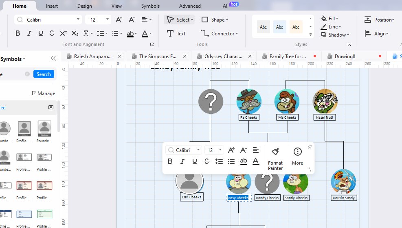Image resolution: width=402 pixels, height=228 pixels.
Task: Increase font size in floating toolbar
Action: [x=231, y=150]
